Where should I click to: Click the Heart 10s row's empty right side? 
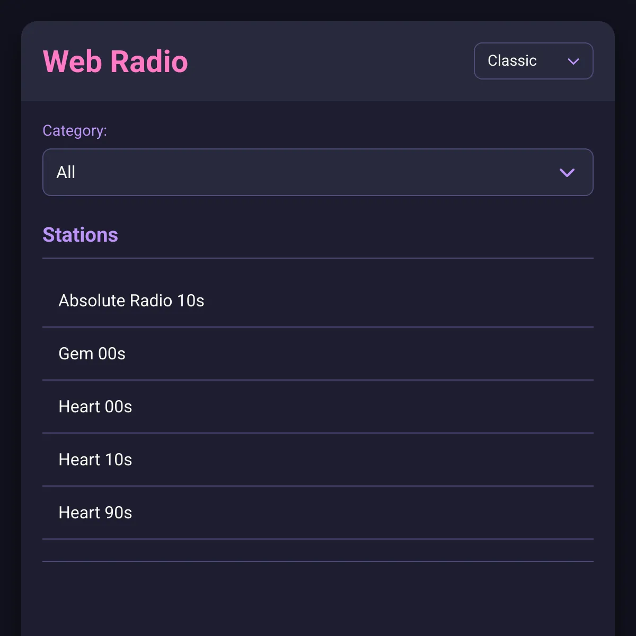coord(363,460)
